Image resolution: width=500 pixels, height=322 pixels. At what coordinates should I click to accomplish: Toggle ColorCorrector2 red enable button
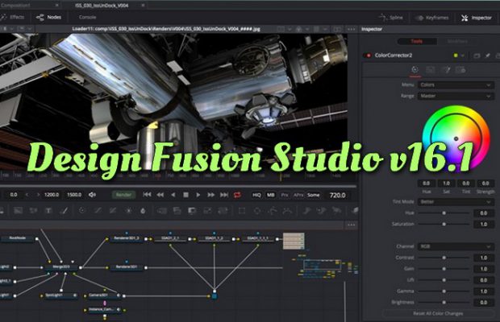(x=369, y=56)
